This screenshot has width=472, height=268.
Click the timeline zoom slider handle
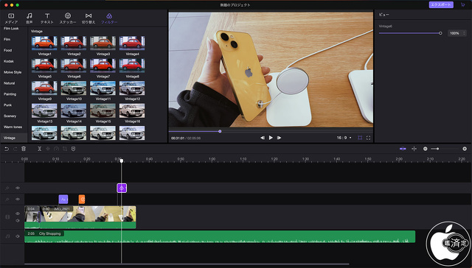[437, 149]
